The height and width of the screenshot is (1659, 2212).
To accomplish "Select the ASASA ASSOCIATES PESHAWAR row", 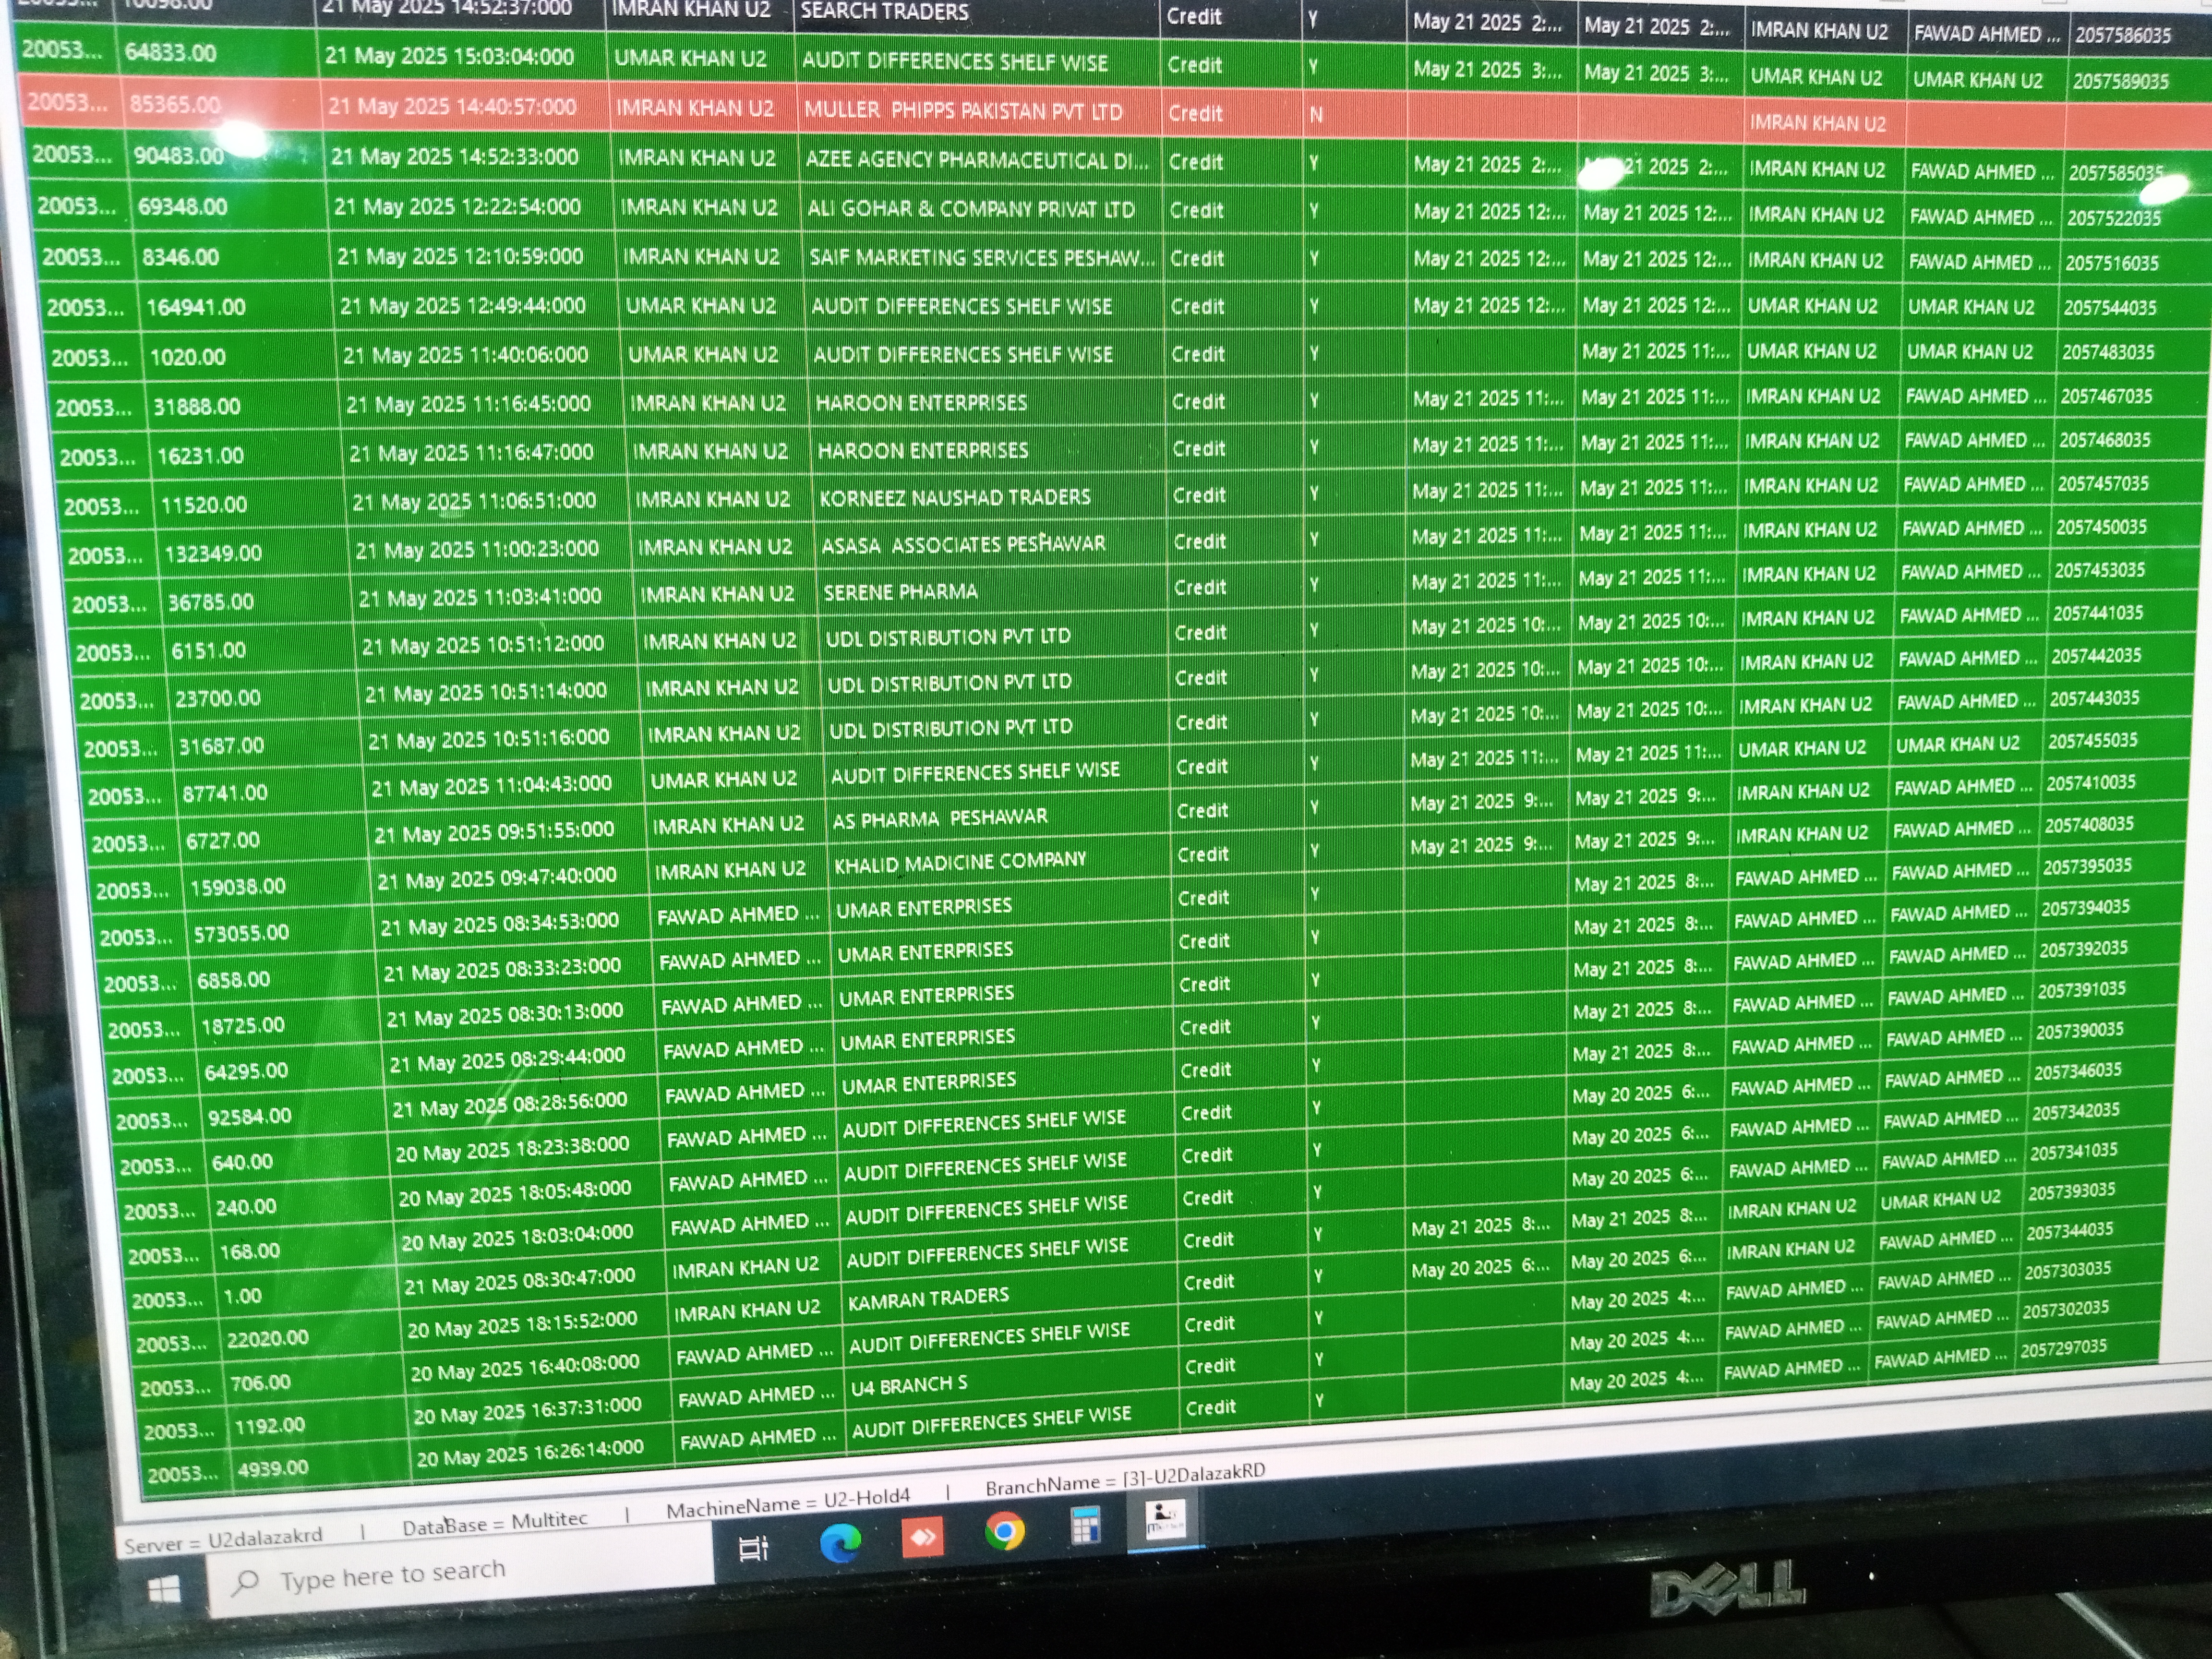I will [963, 545].
